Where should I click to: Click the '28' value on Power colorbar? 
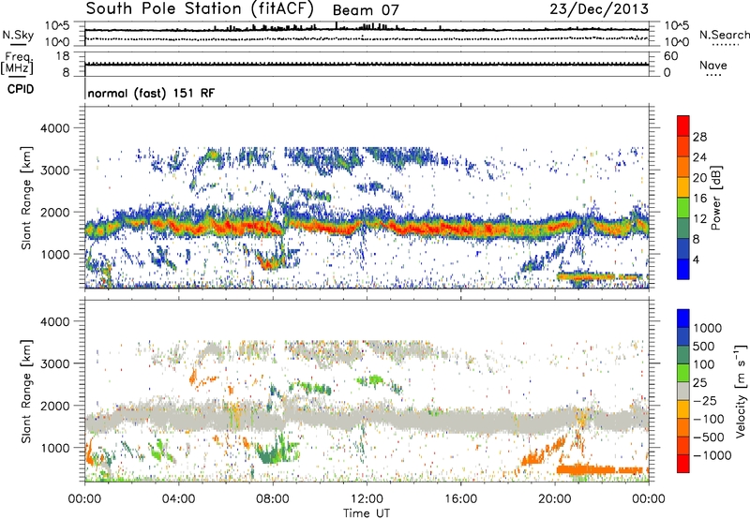click(699, 137)
